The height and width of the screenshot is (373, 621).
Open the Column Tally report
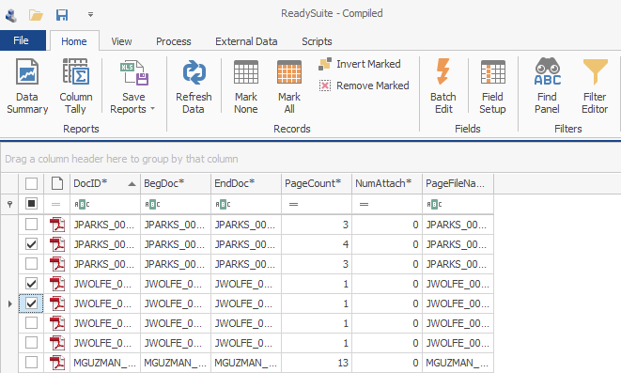(76, 86)
